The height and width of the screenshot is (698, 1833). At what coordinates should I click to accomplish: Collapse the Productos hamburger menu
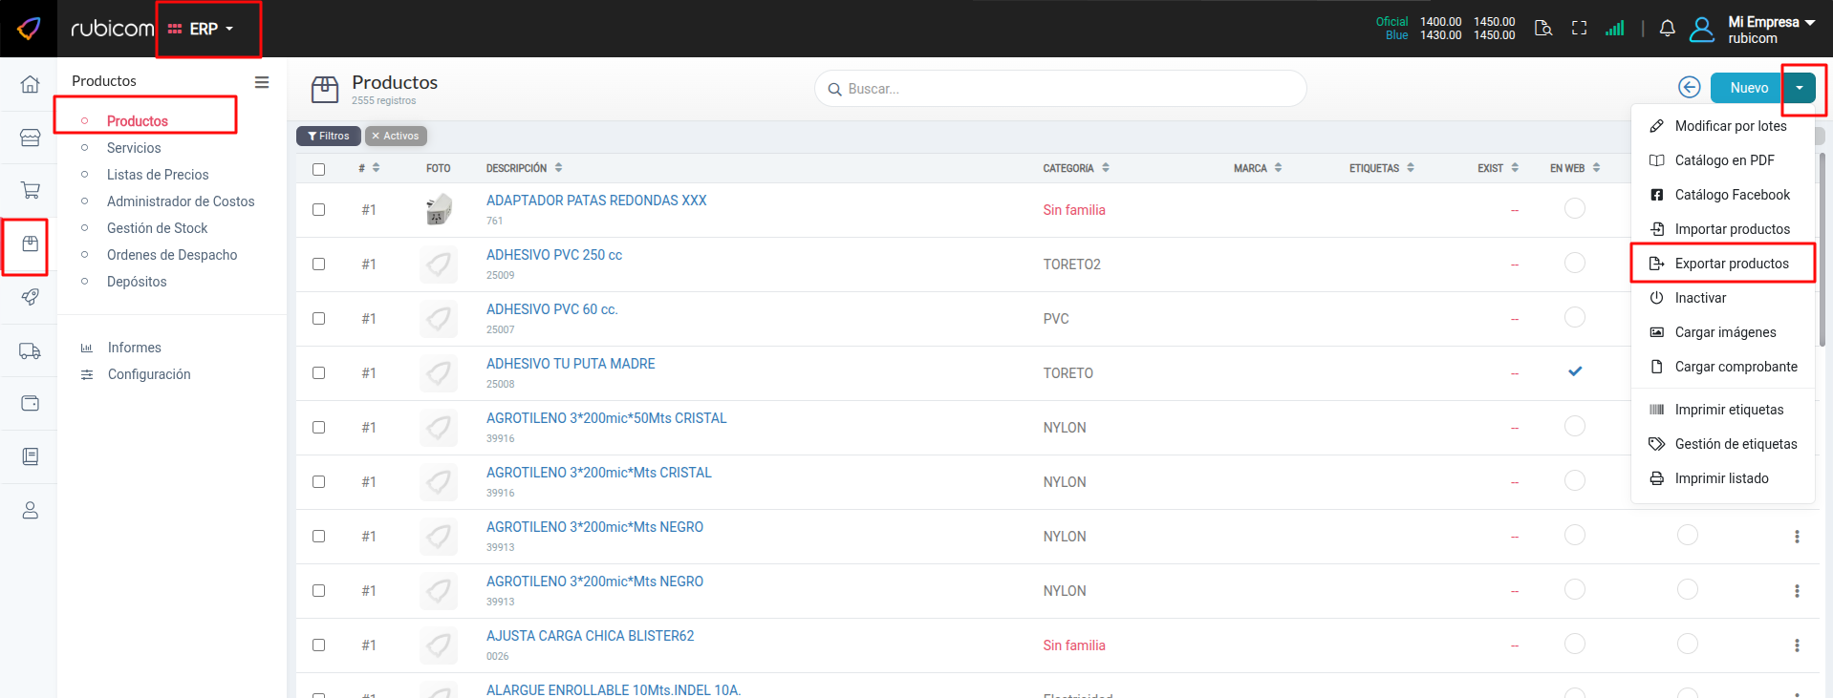(x=261, y=82)
